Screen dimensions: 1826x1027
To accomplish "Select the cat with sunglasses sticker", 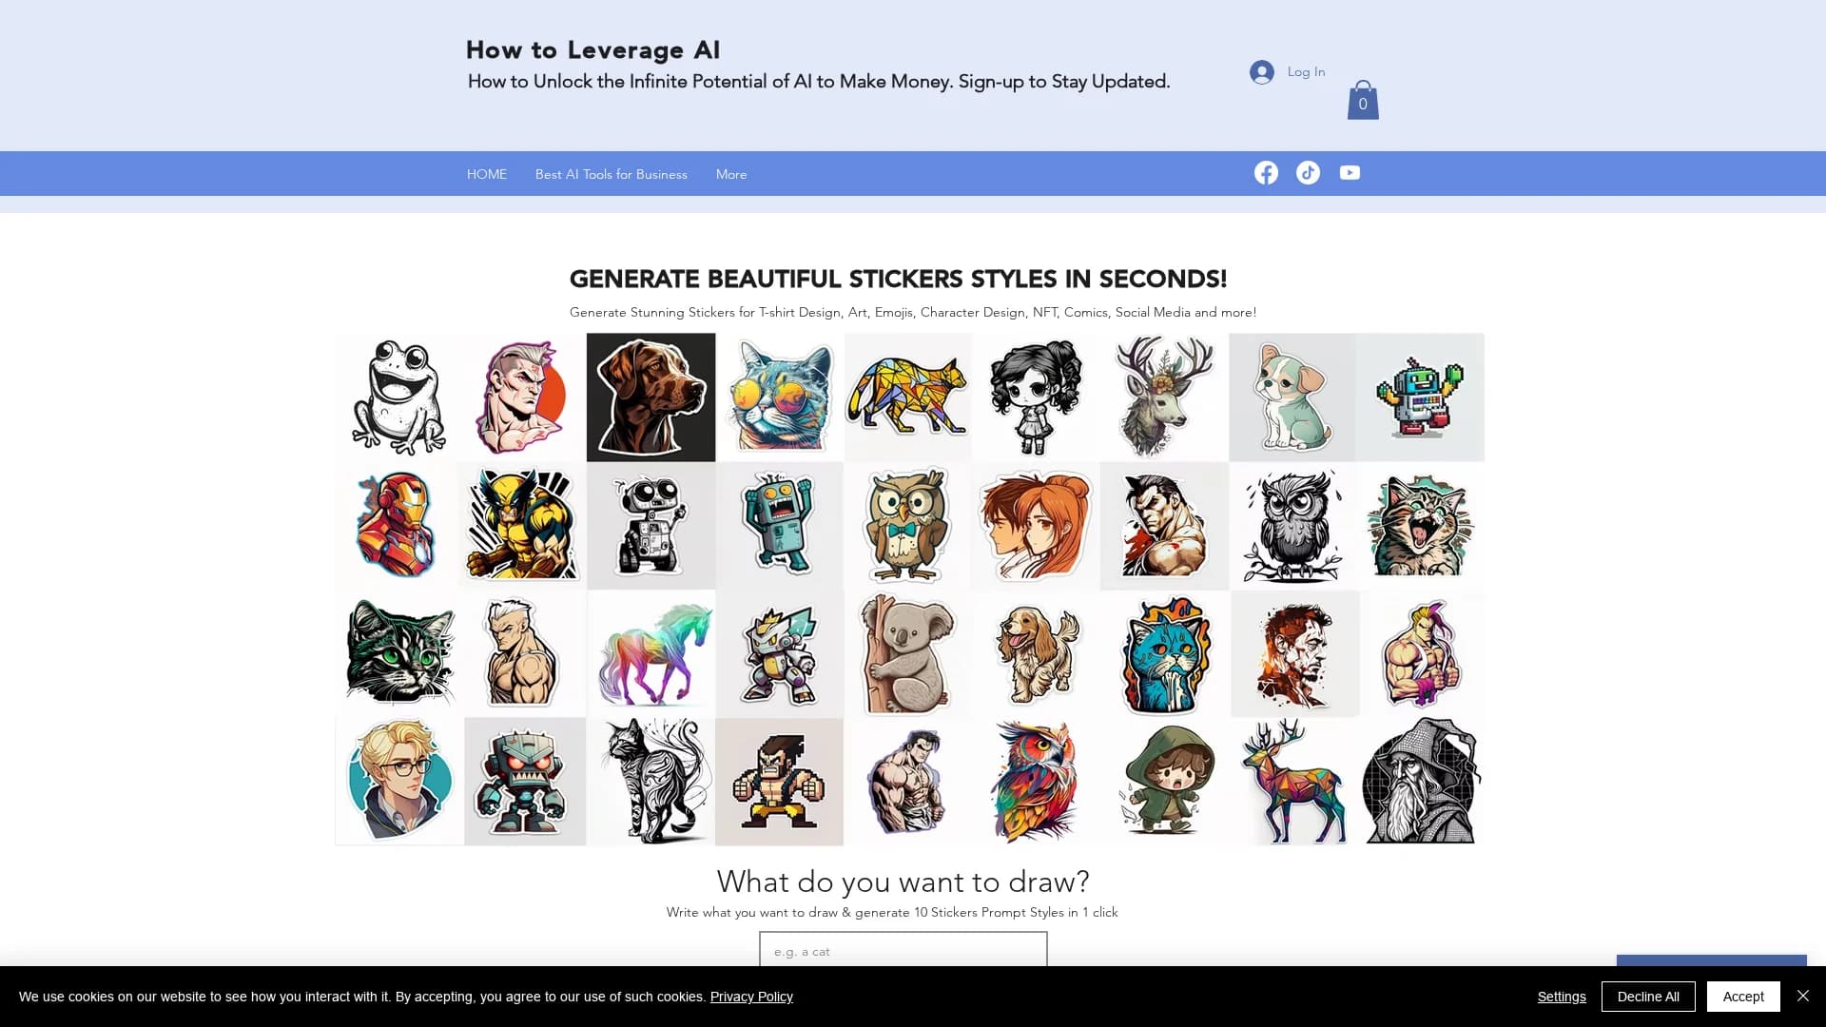I will click(780, 397).
